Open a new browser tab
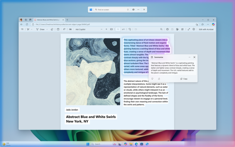The image size is (235, 147). point(67,19)
